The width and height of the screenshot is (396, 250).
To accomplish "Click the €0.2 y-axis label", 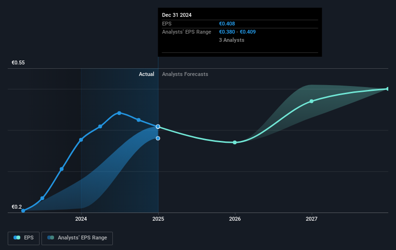I will (x=17, y=207).
